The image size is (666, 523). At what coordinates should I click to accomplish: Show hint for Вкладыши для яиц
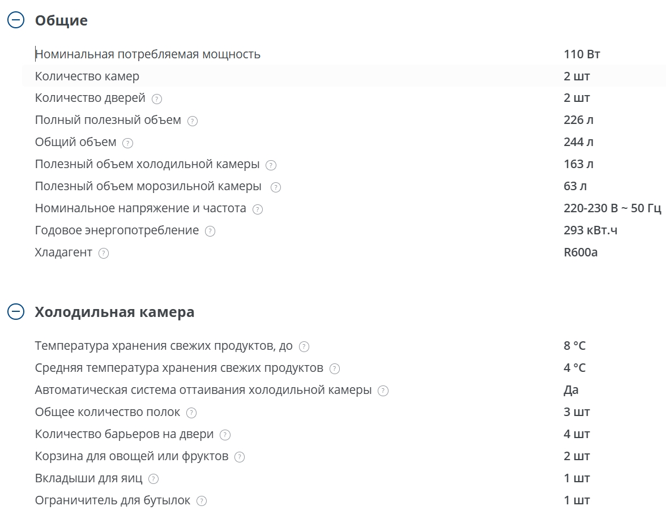pyautogui.click(x=153, y=479)
